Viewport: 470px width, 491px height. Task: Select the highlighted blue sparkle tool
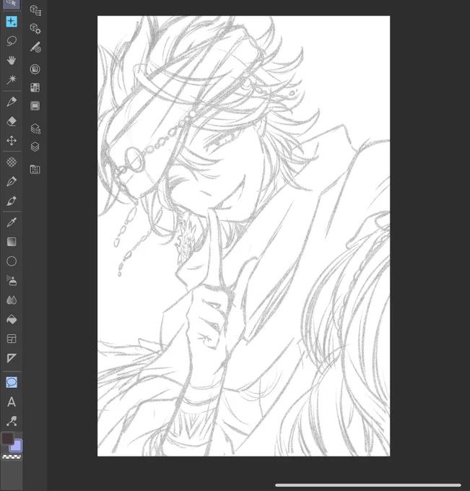pos(12,22)
